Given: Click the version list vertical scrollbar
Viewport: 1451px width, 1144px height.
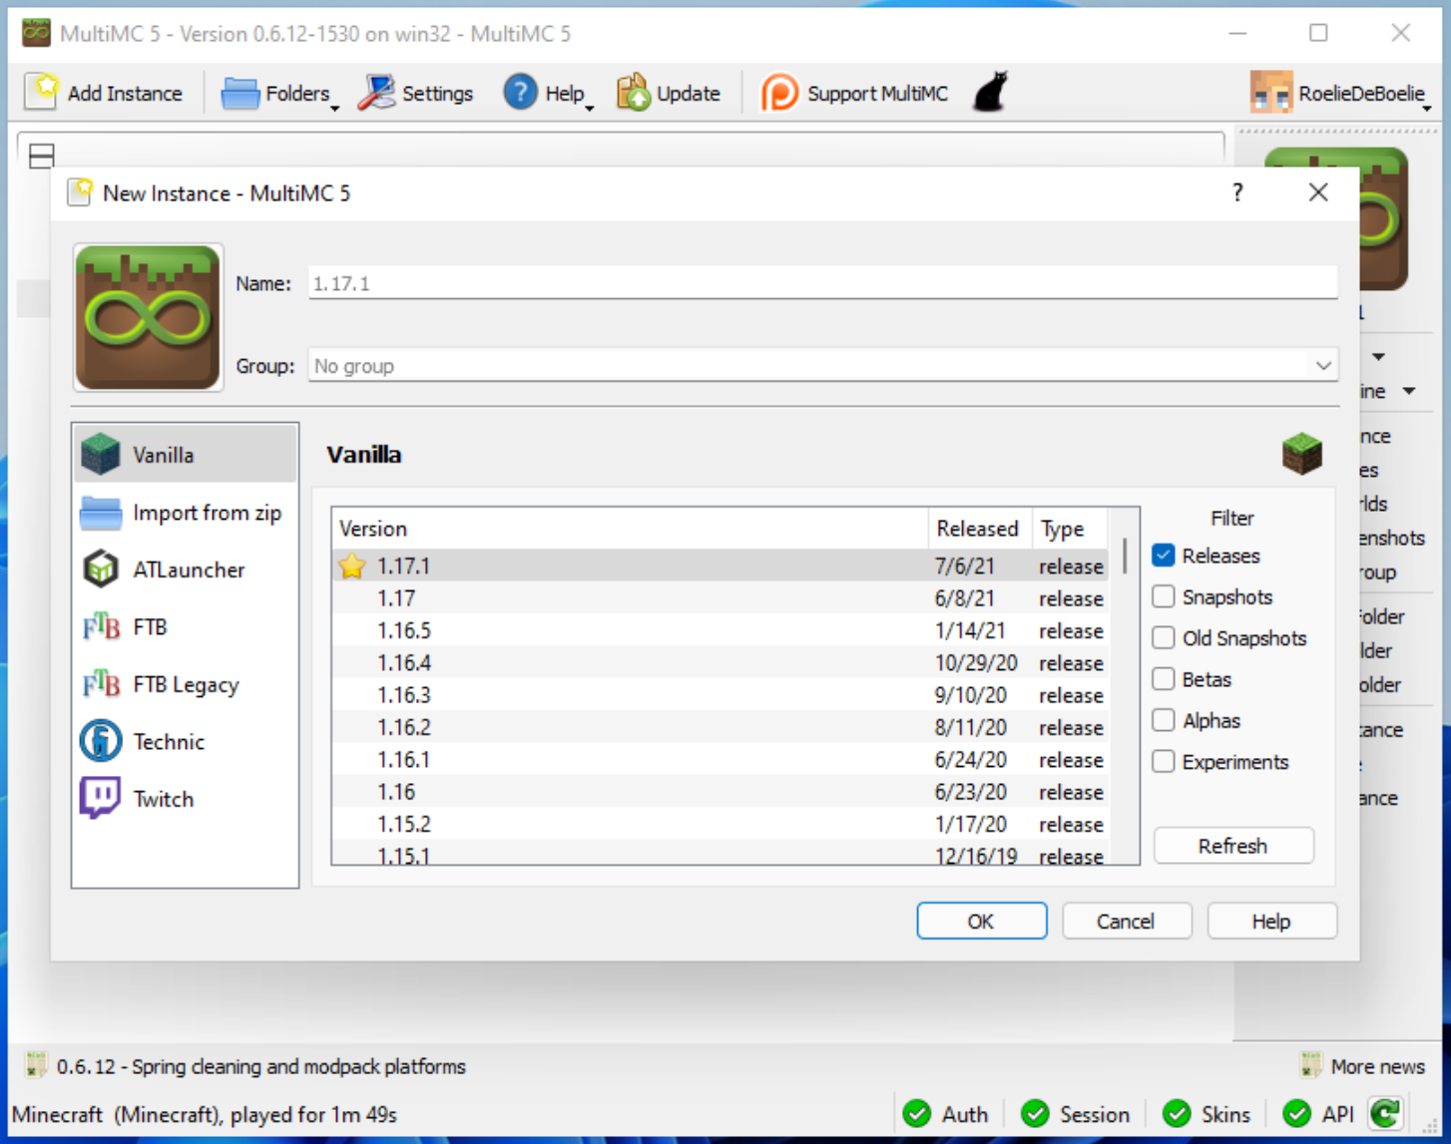Looking at the screenshot, I should [x=1125, y=698].
